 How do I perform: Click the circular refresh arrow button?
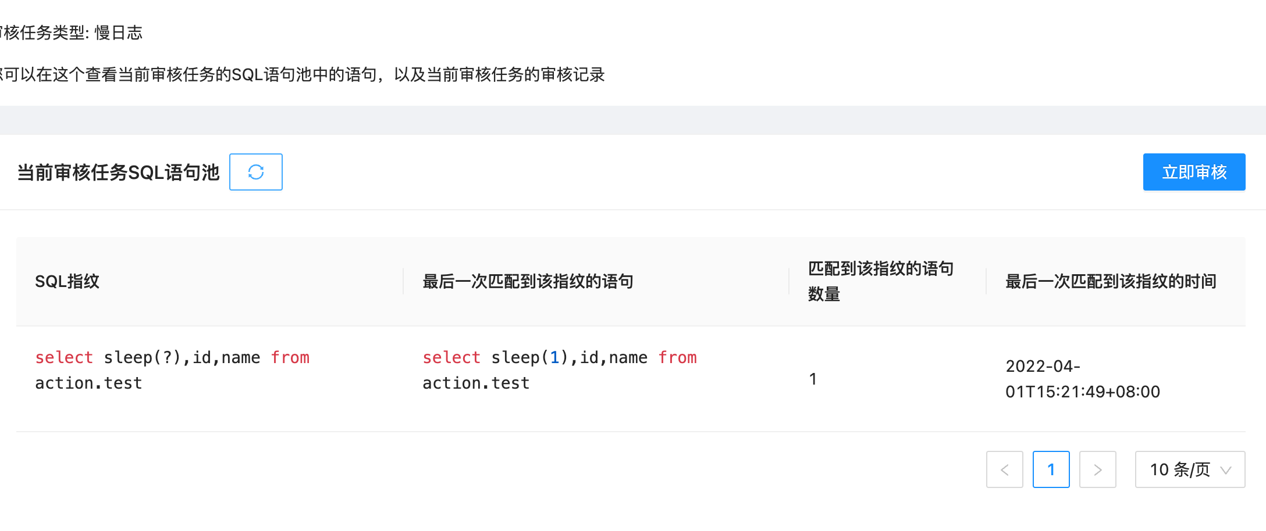(255, 172)
